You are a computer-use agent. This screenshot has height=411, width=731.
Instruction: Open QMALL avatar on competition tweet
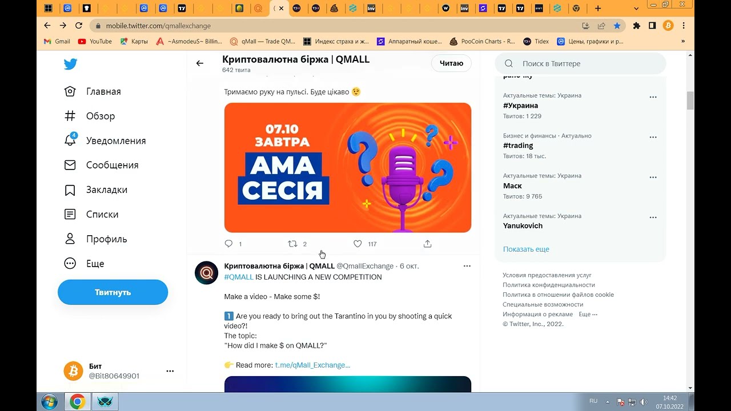coord(206,273)
